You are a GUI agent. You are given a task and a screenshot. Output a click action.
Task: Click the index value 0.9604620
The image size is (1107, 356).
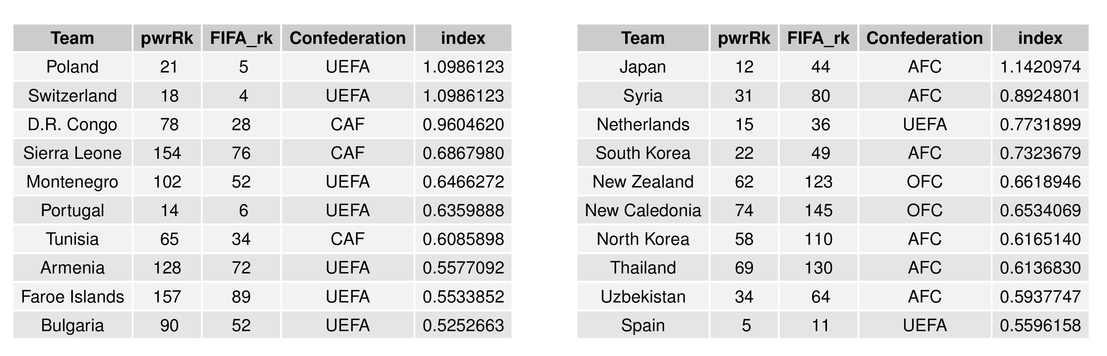coord(463,124)
